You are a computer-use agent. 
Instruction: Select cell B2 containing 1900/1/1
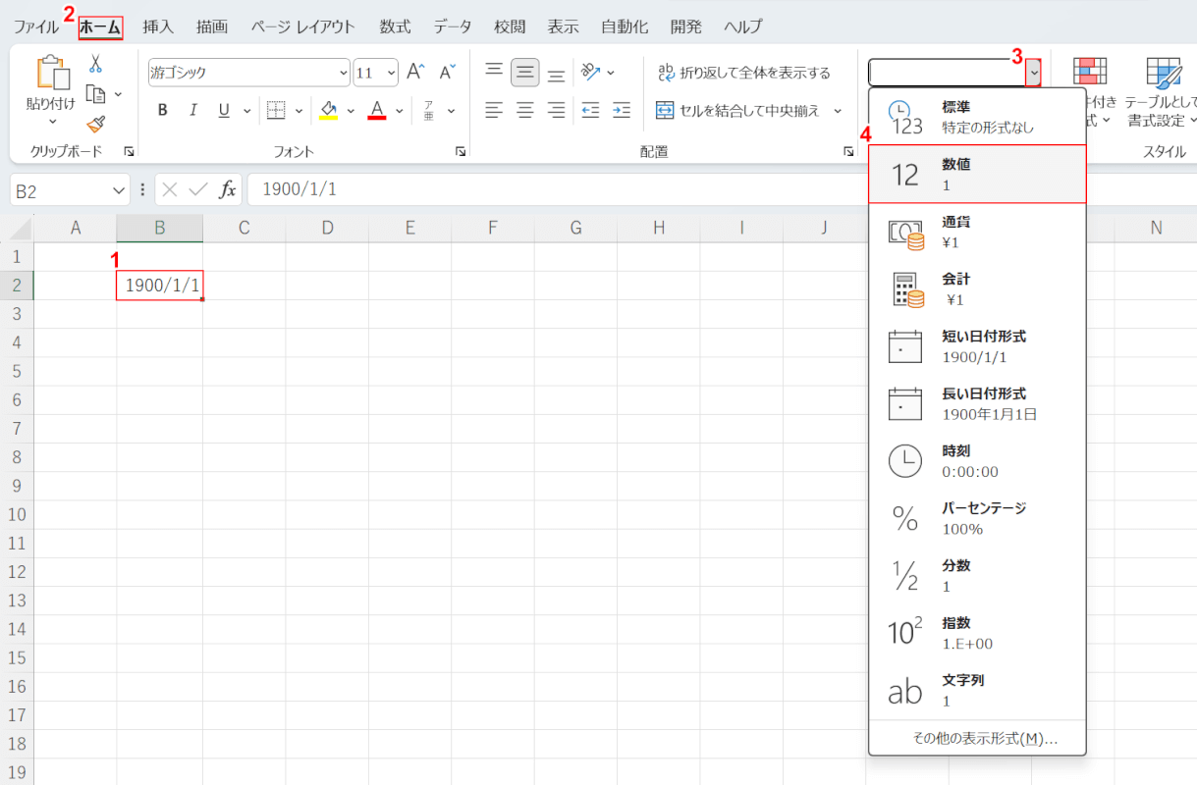[x=160, y=286]
